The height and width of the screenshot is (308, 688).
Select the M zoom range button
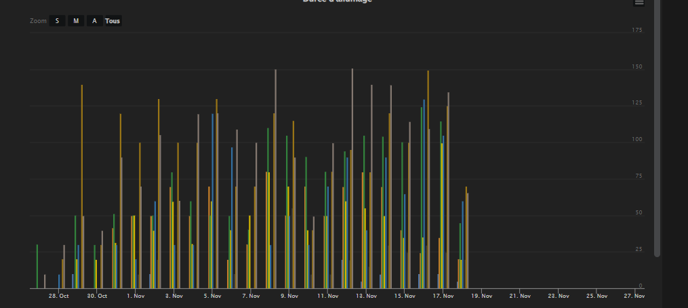[x=76, y=20]
